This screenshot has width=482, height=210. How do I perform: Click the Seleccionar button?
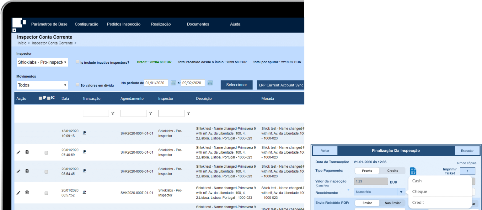[x=237, y=85]
